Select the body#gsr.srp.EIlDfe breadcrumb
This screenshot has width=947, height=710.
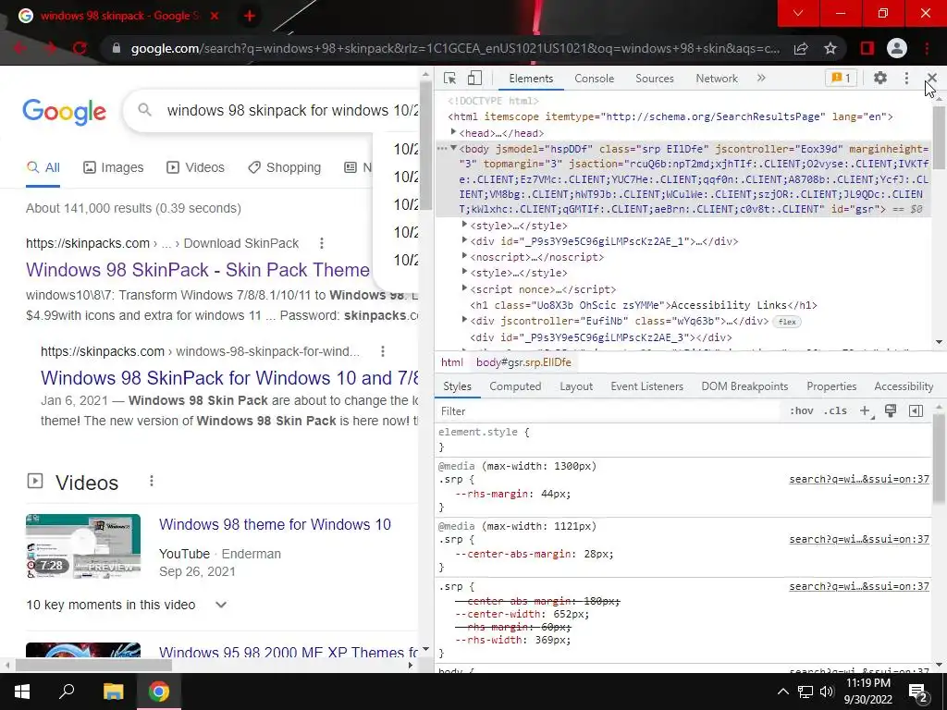tap(523, 362)
